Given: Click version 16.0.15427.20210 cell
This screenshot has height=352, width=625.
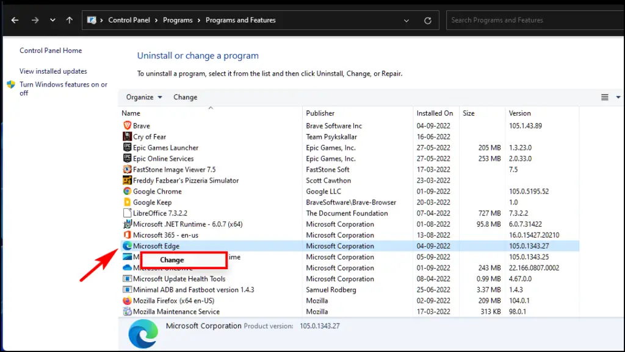Looking at the screenshot, I should pos(534,235).
